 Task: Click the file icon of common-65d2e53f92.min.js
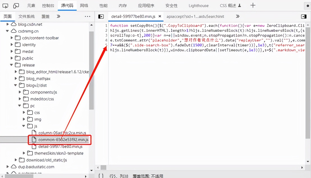click(x=34, y=140)
